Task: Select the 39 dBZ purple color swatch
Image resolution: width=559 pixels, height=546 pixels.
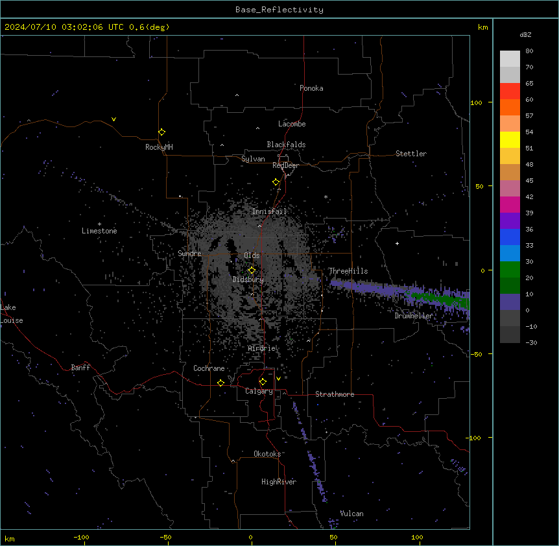Action: tap(510, 220)
